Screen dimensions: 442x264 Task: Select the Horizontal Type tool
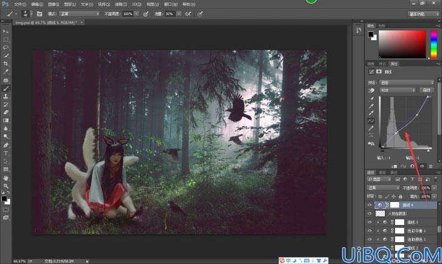[x=6, y=153]
